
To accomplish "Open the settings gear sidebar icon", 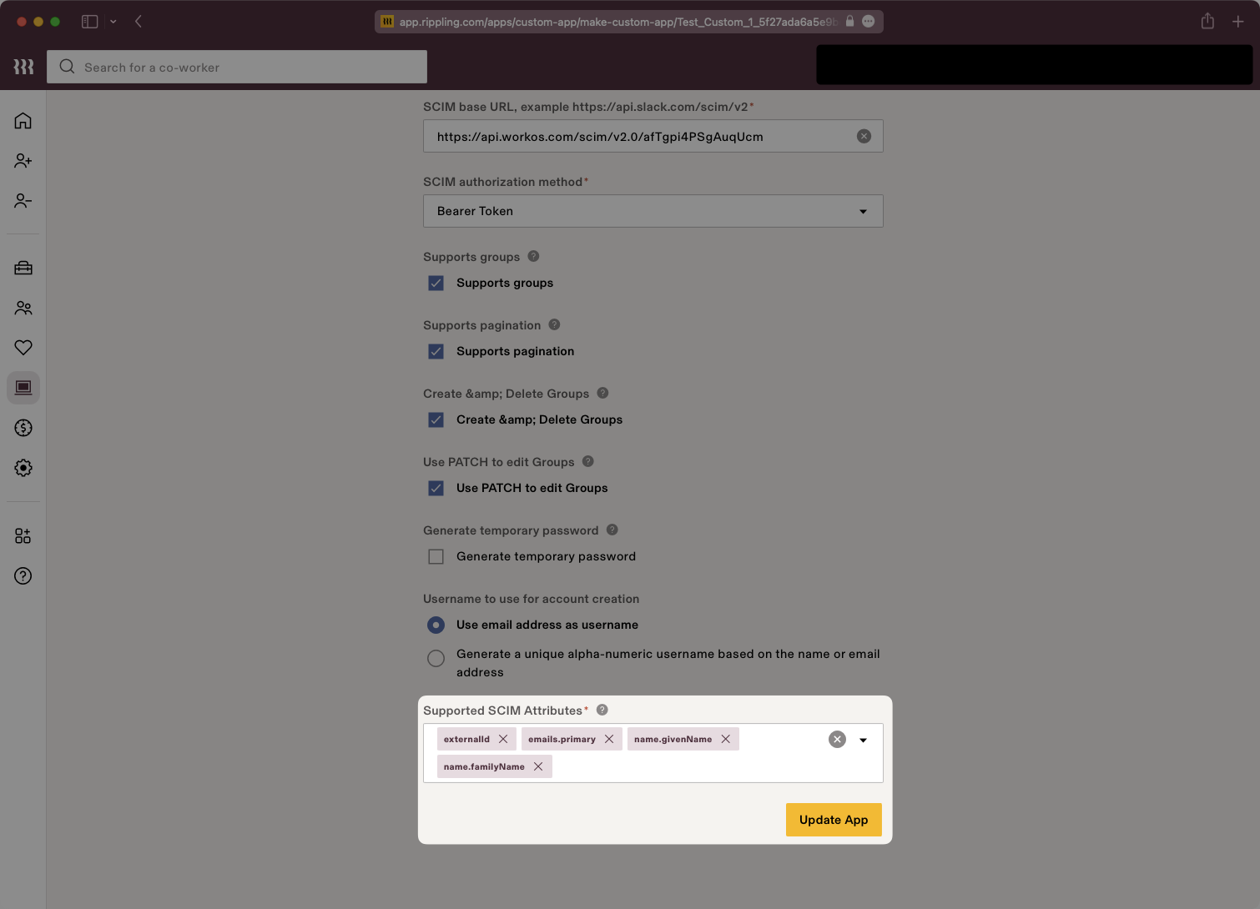I will (x=23, y=468).
